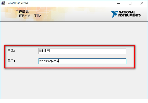Click the 全名 full name input field
This screenshot has width=148, height=103.
coord(82,51)
